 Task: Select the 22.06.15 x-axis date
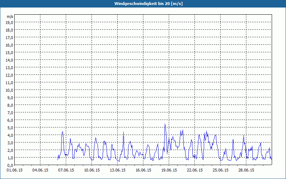(x=194, y=170)
